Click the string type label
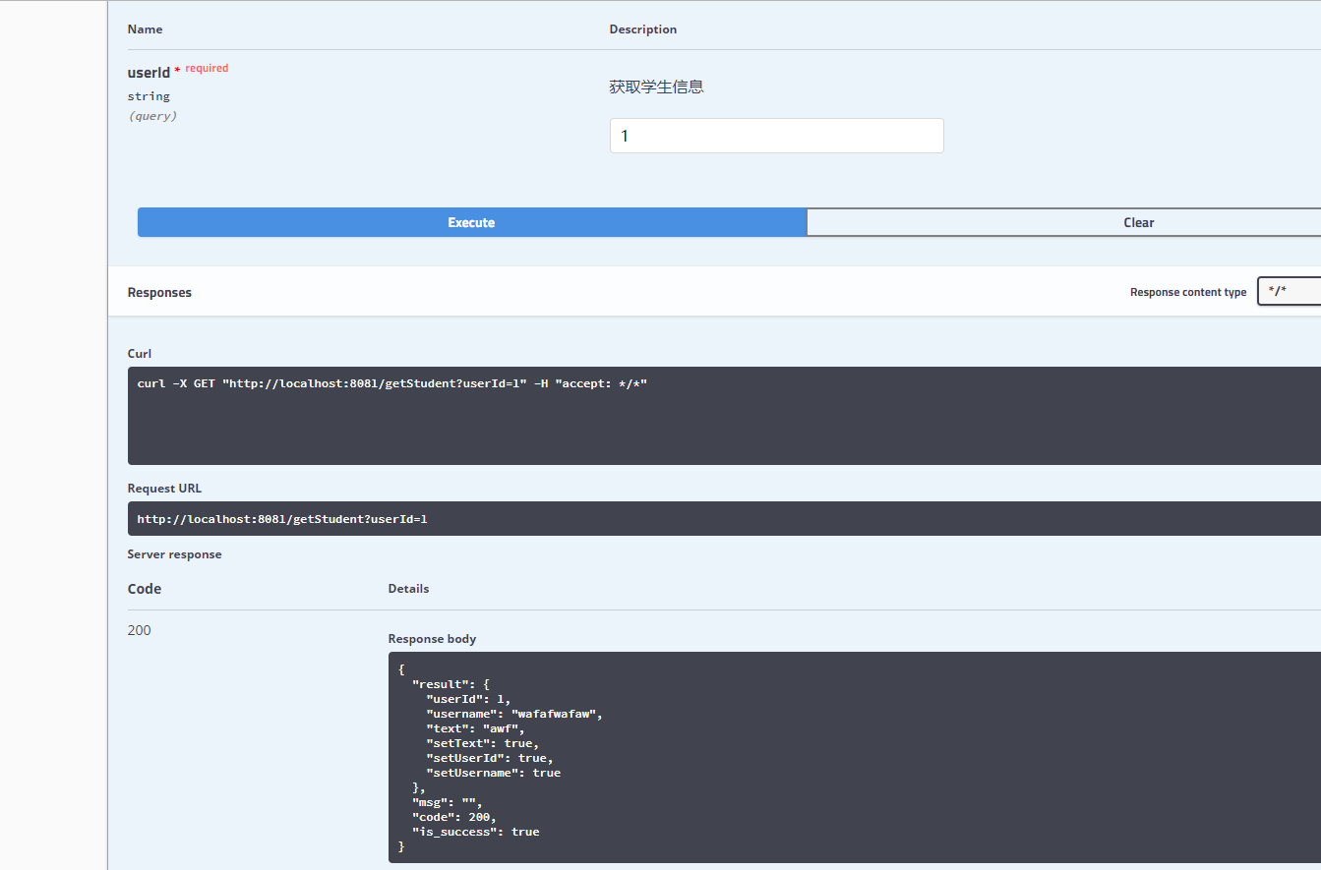This screenshot has height=870, width=1321. [149, 96]
